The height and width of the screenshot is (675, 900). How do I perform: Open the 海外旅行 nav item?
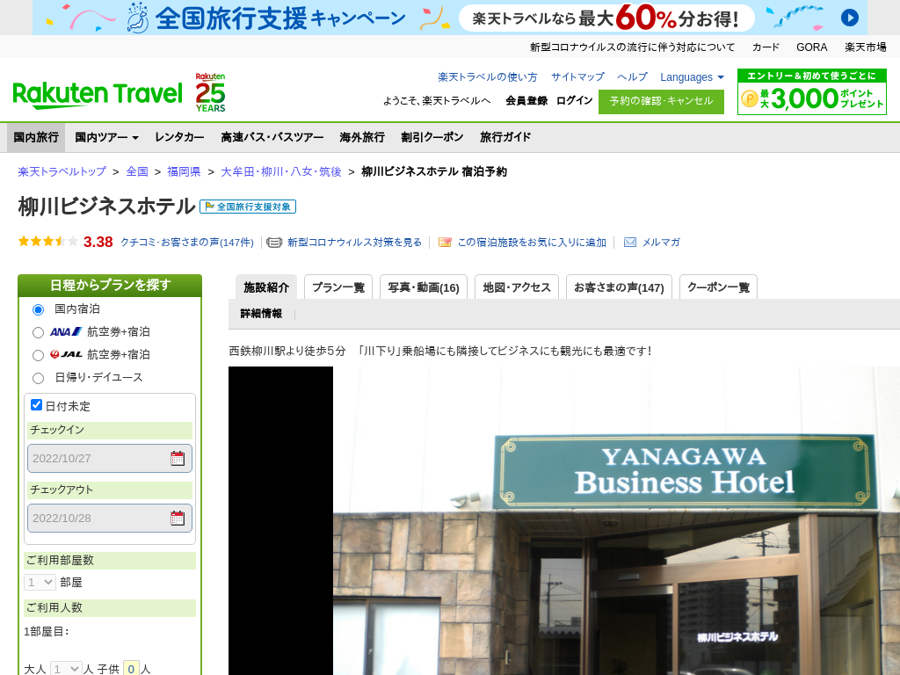[x=361, y=137]
